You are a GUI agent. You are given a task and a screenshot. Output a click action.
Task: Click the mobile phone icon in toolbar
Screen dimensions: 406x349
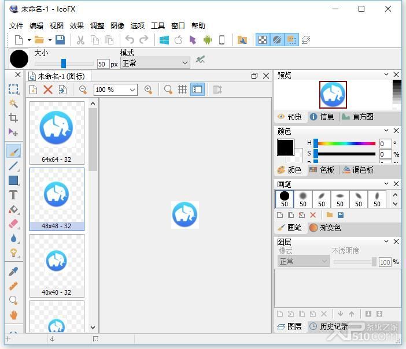222,40
